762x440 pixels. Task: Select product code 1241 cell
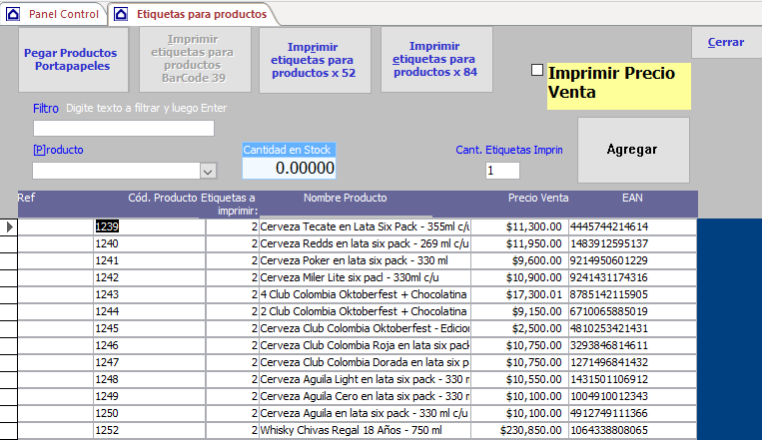[x=149, y=260]
